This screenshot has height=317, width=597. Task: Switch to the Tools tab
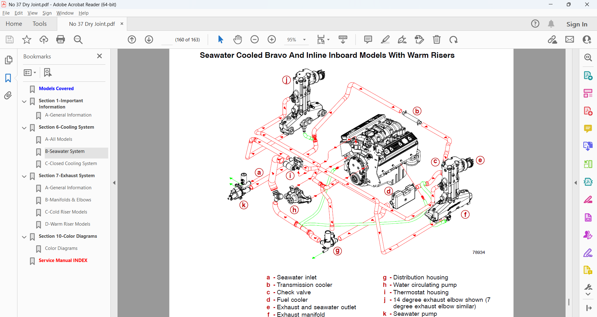point(39,24)
